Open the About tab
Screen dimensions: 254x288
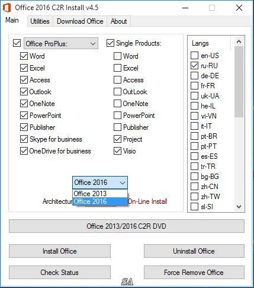[118, 21]
